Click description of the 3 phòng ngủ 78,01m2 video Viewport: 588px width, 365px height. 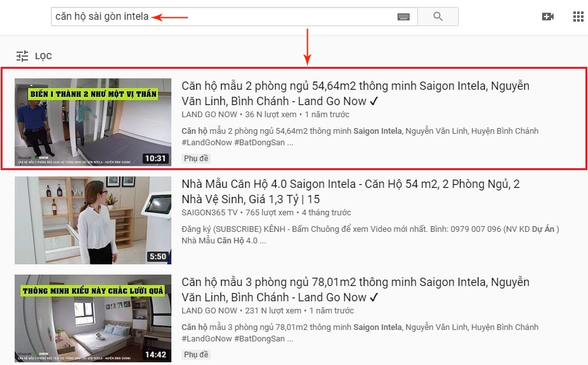coord(360,333)
